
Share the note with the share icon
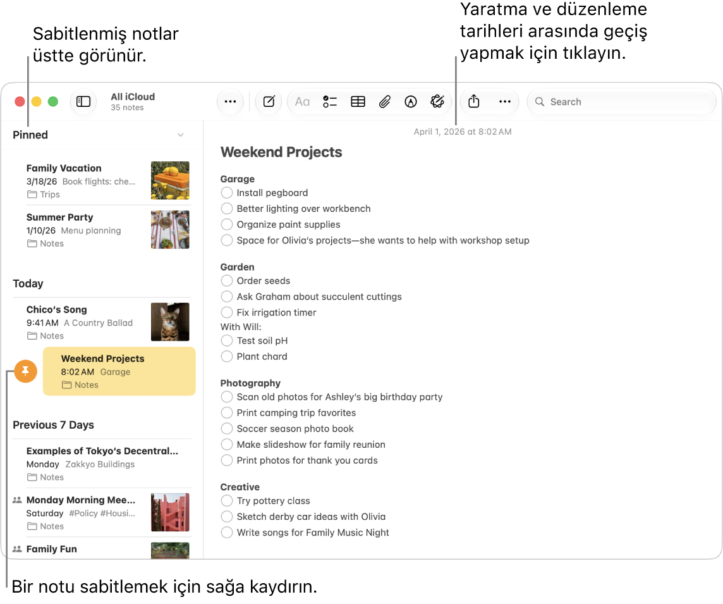click(474, 102)
